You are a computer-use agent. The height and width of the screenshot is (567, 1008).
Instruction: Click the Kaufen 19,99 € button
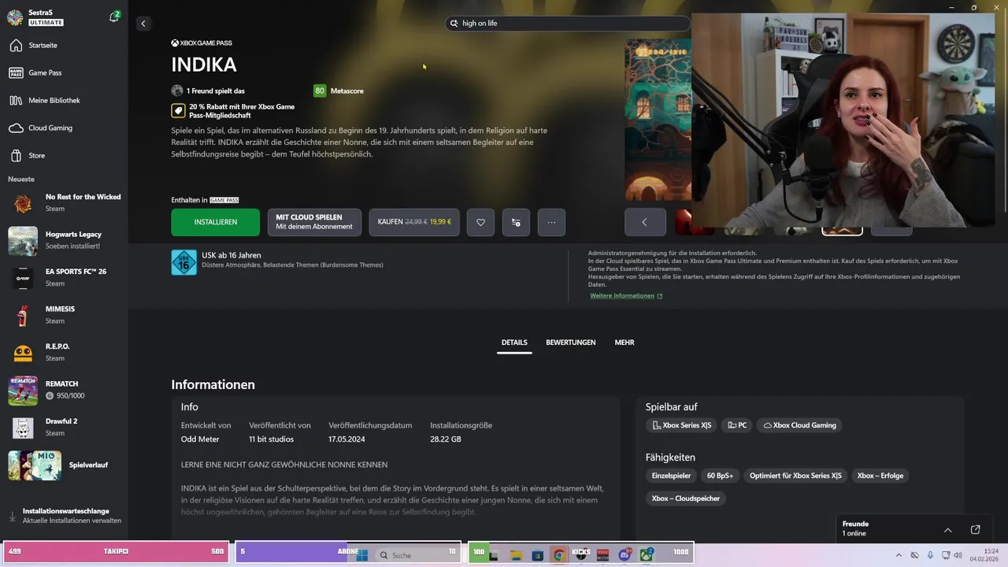click(414, 222)
